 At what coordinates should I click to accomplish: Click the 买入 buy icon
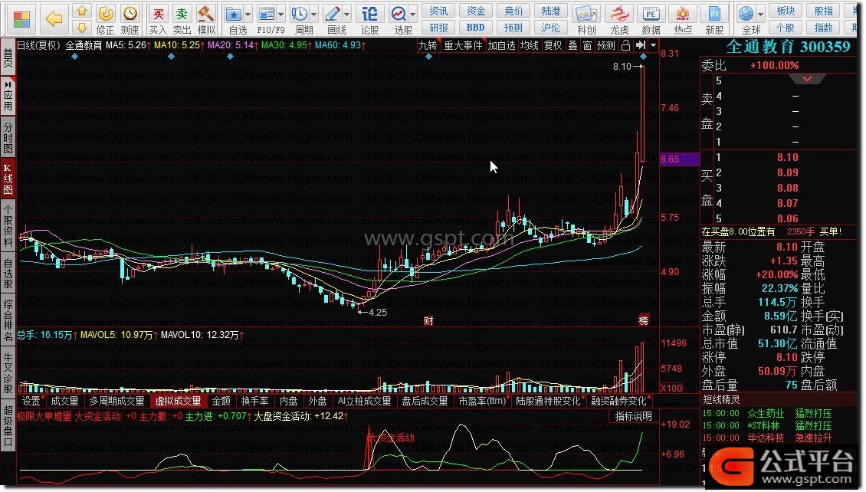pos(158,20)
